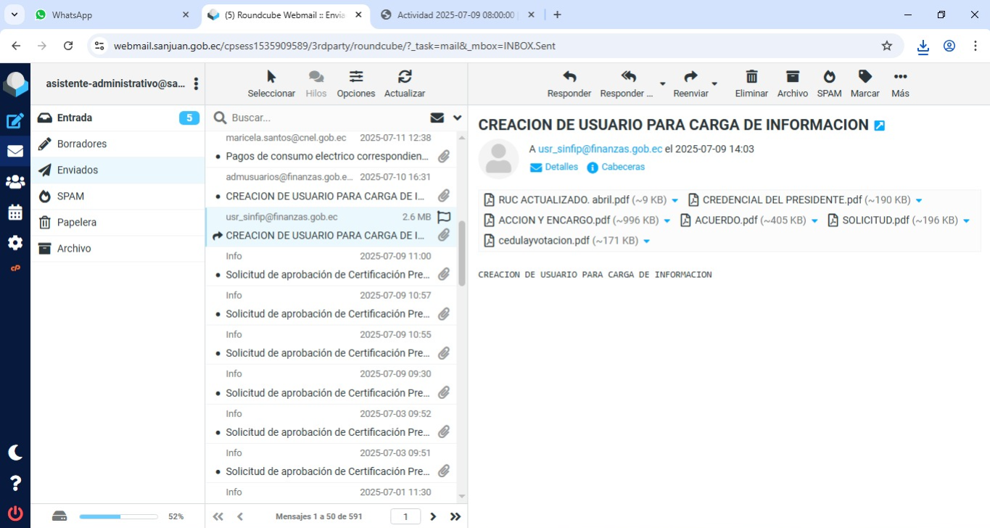The height and width of the screenshot is (528, 990).
Task: Click the page number input field
Action: 406,516
